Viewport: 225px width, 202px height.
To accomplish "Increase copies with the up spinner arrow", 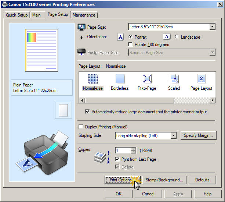I will 133,149.
